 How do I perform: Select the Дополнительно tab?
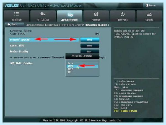click(x=69, y=16)
